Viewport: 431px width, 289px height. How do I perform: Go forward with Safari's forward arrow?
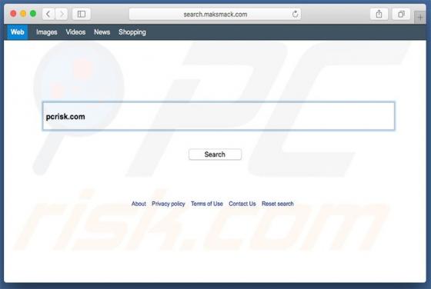click(x=62, y=14)
